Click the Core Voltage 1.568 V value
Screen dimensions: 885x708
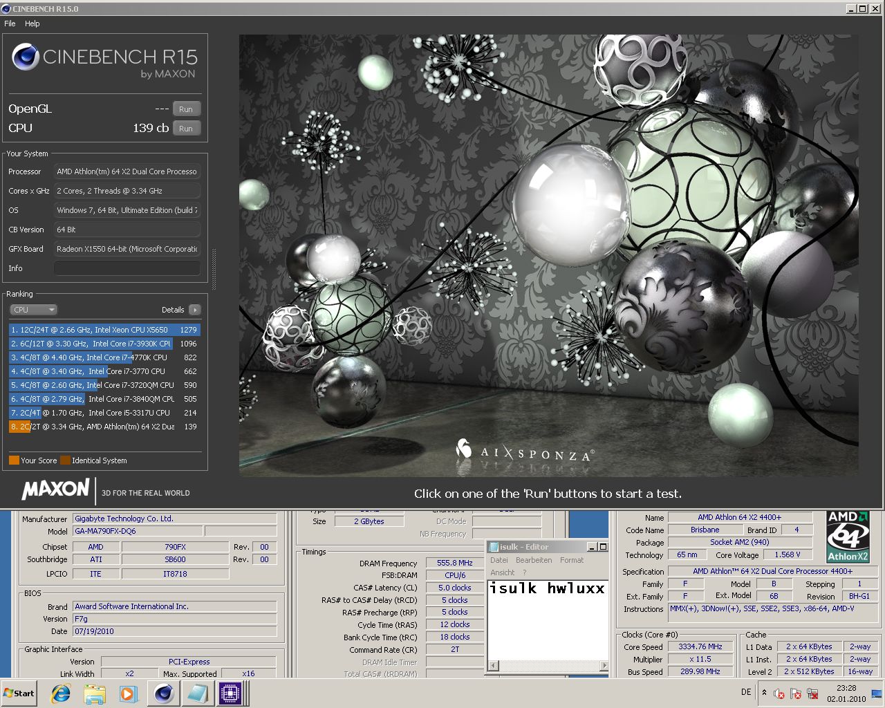(788, 555)
